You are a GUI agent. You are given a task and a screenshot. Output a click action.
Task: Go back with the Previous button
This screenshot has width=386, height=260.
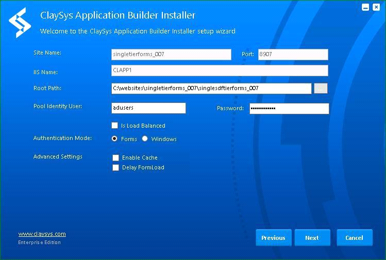(x=274, y=238)
